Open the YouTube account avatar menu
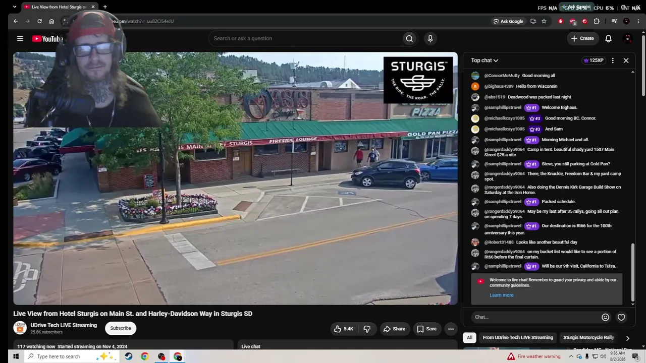 (x=628, y=39)
